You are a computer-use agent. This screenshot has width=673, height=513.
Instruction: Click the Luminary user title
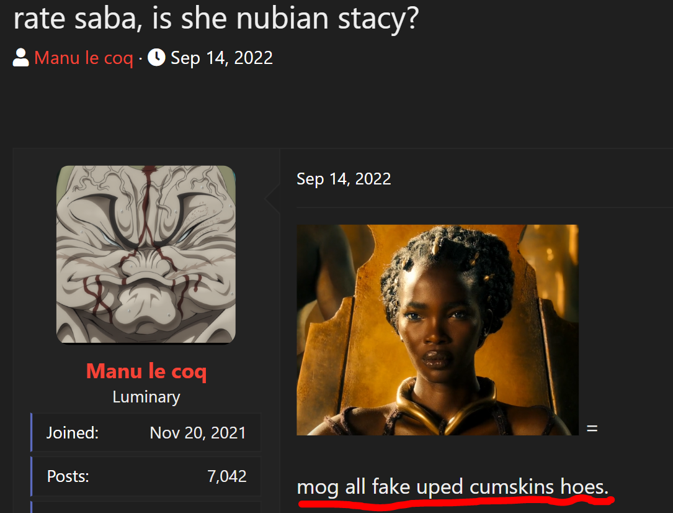[146, 397]
